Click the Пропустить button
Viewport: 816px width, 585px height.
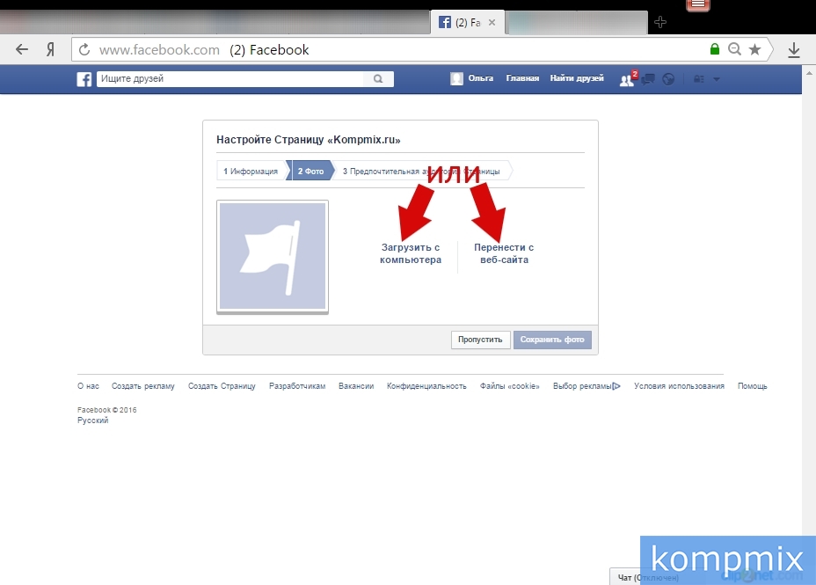coord(480,340)
